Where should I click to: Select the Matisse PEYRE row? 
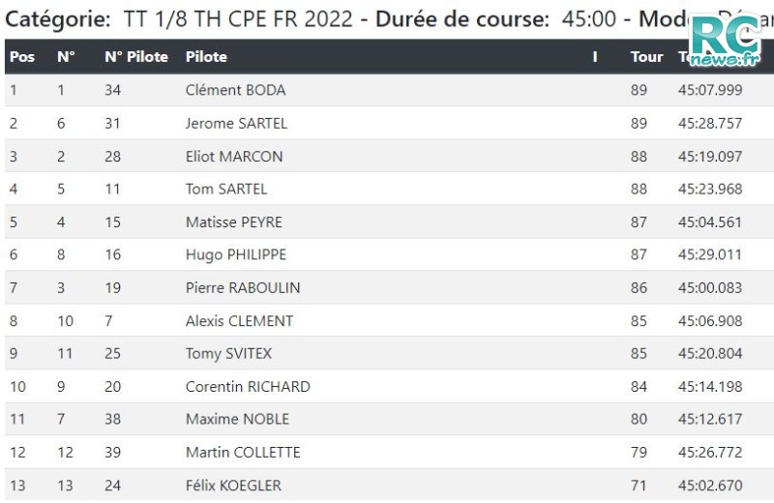pyautogui.click(x=390, y=222)
